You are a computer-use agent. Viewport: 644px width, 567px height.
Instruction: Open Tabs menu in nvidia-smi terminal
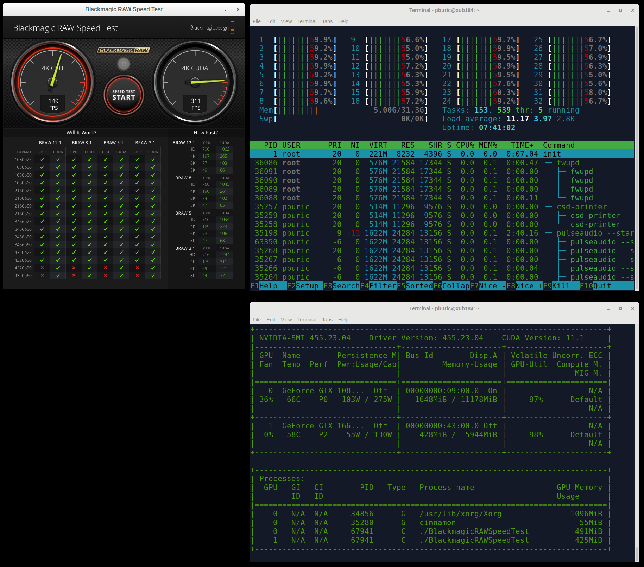point(327,320)
